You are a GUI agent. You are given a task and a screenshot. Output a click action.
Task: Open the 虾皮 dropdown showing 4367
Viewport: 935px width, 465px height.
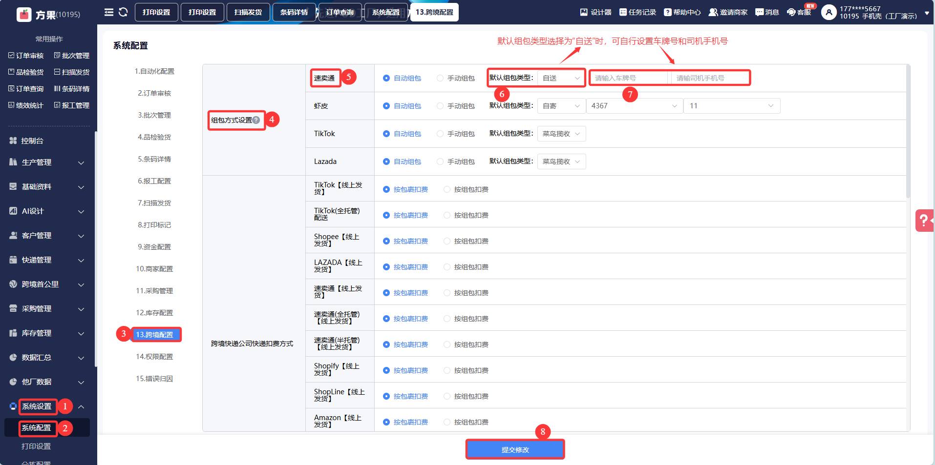[634, 106]
